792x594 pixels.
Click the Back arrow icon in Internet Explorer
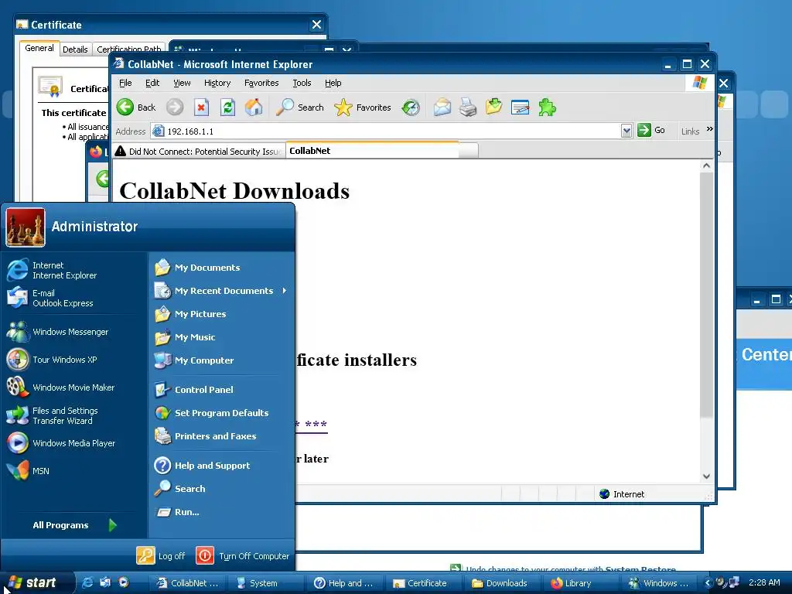tap(125, 107)
